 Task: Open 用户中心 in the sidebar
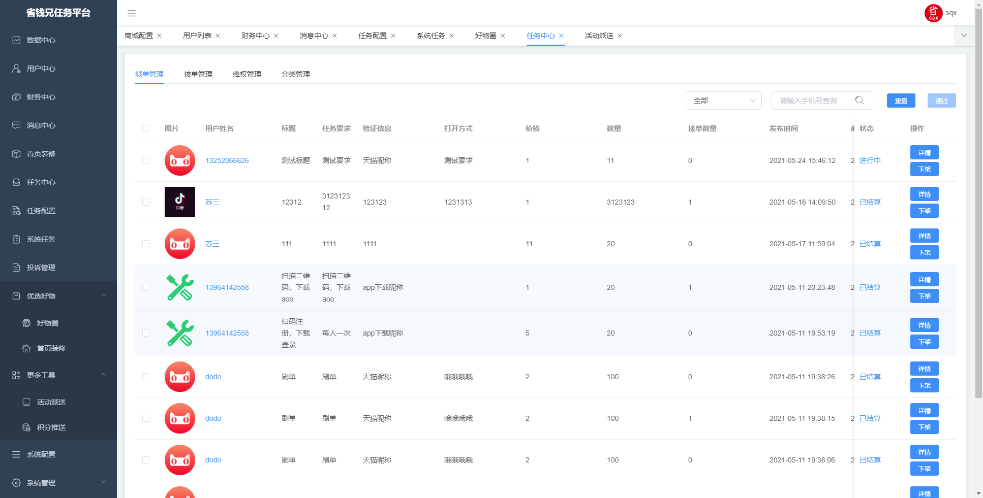click(x=41, y=69)
